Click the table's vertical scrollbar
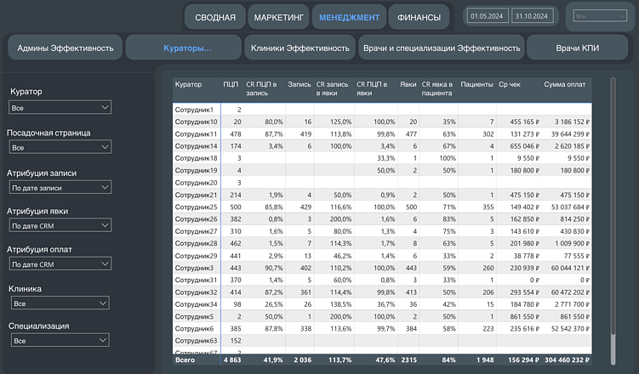 tap(612, 212)
